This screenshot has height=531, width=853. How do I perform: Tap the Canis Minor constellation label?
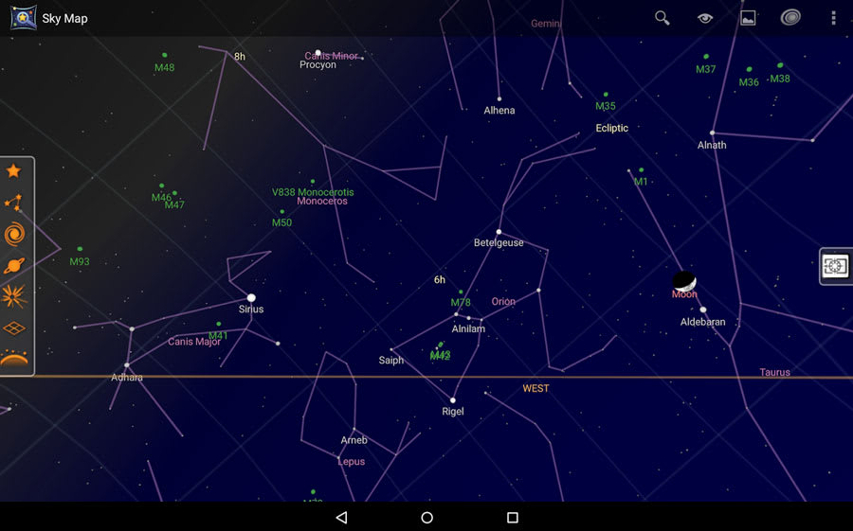coord(331,56)
